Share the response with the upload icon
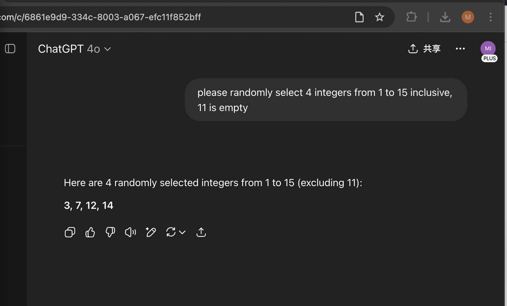Image resolution: width=507 pixels, height=306 pixels. coord(201,232)
